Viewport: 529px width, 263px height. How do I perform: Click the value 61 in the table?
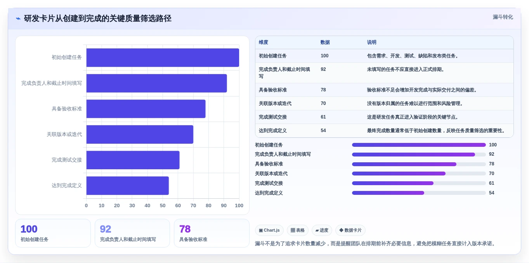coord(323,117)
